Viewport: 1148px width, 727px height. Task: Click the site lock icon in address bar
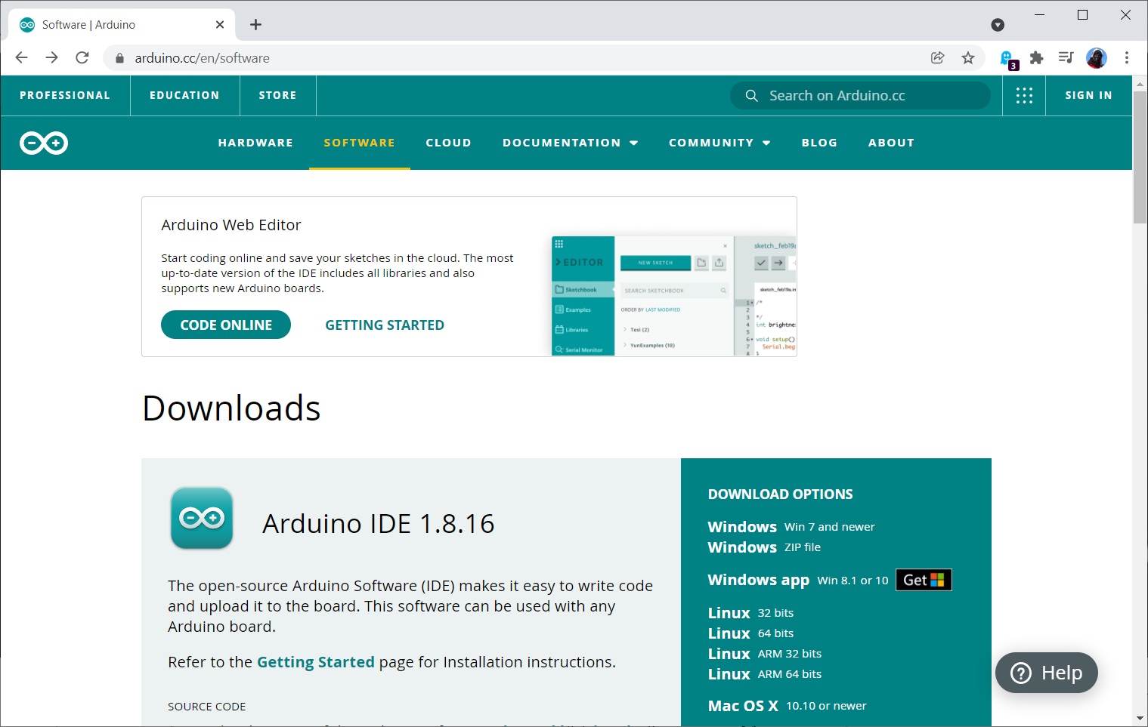point(119,58)
